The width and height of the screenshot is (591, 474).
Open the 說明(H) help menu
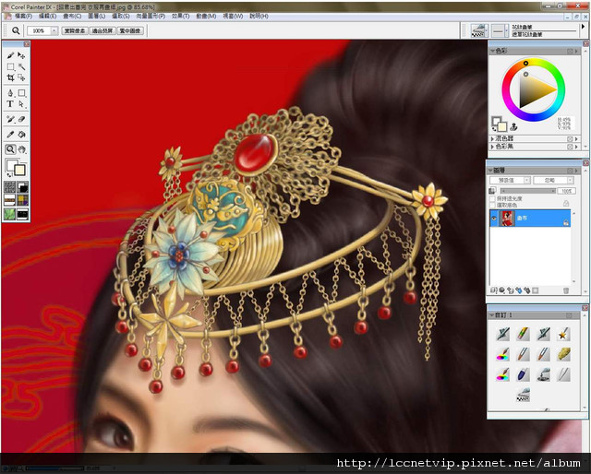(259, 17)
